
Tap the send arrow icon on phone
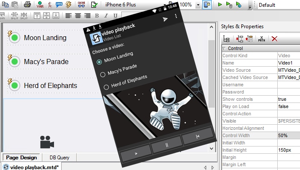click(165, 19)
